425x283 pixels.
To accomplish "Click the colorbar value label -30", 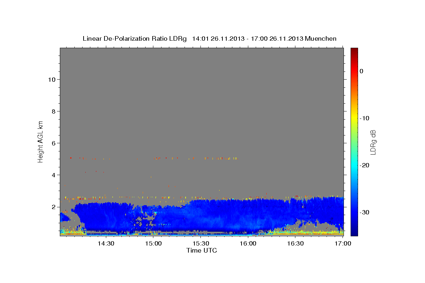I will point(365,212).
